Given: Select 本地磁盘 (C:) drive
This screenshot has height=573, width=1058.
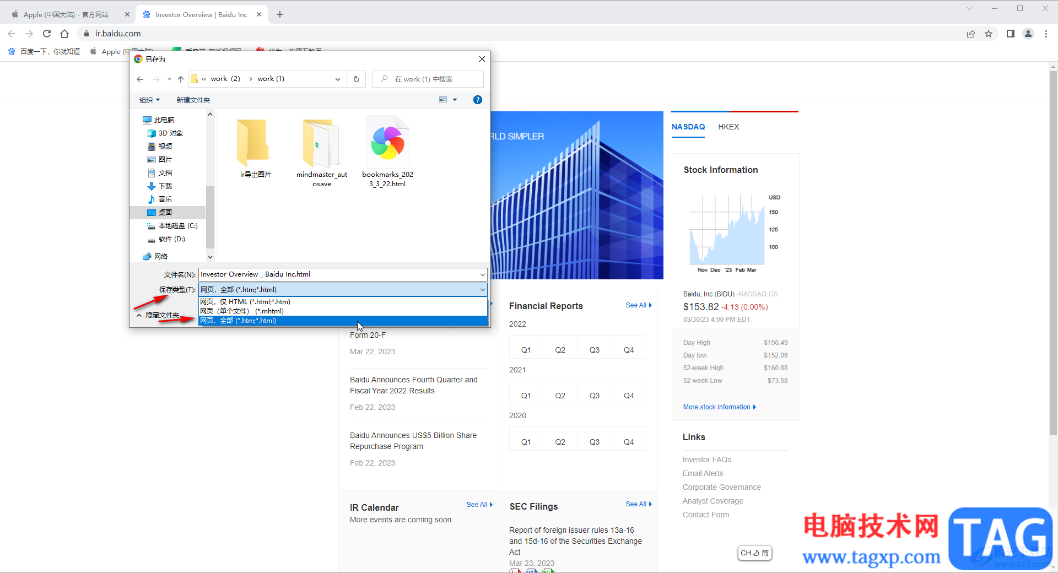Looking at the screenshot, I should tap(177, 226).
